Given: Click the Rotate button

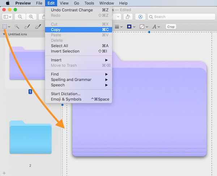Looking at the screenshot, I should [x=128, y=17].
